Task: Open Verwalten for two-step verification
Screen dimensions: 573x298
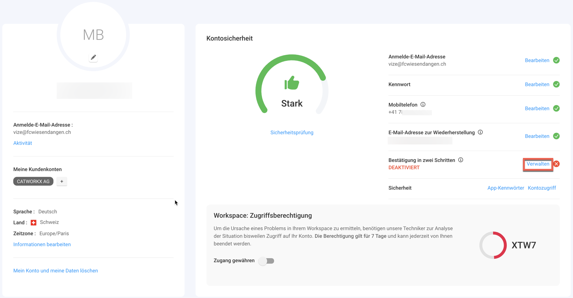Action: [x=538, y=164]
